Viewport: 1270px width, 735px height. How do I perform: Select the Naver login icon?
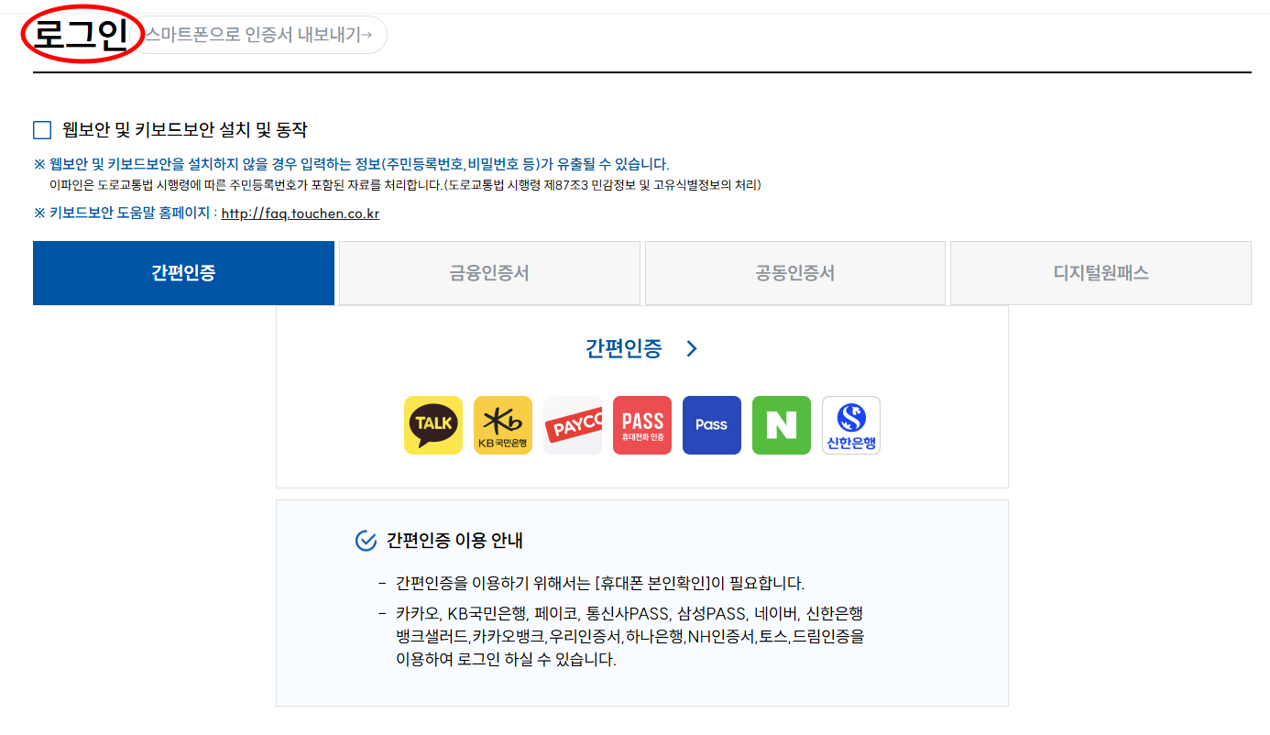[781, 424]
